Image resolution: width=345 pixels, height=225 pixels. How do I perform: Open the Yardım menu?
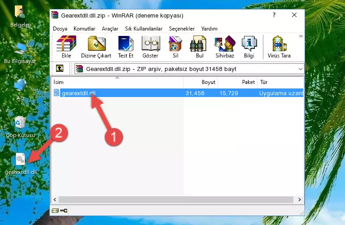pyautogui.click(x=209, y=29)
